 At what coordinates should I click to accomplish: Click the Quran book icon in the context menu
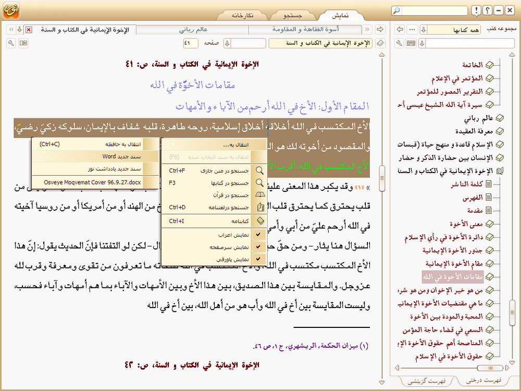coord(260,195)
